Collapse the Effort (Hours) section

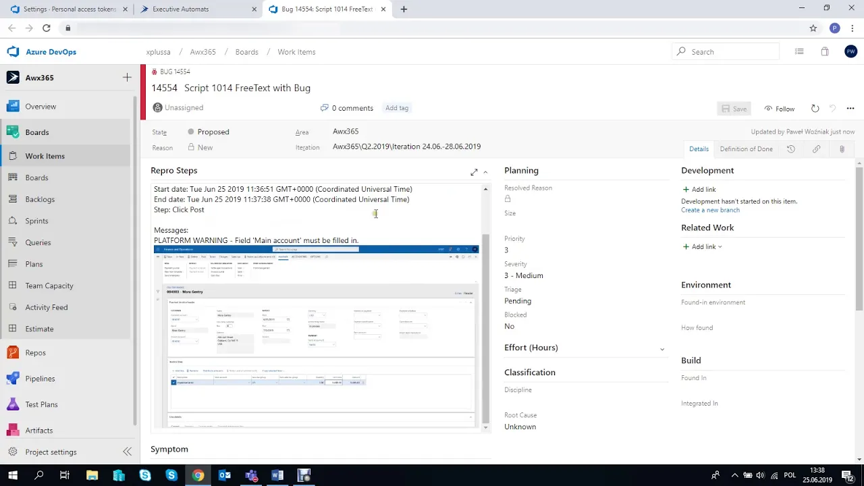(662, 348)
